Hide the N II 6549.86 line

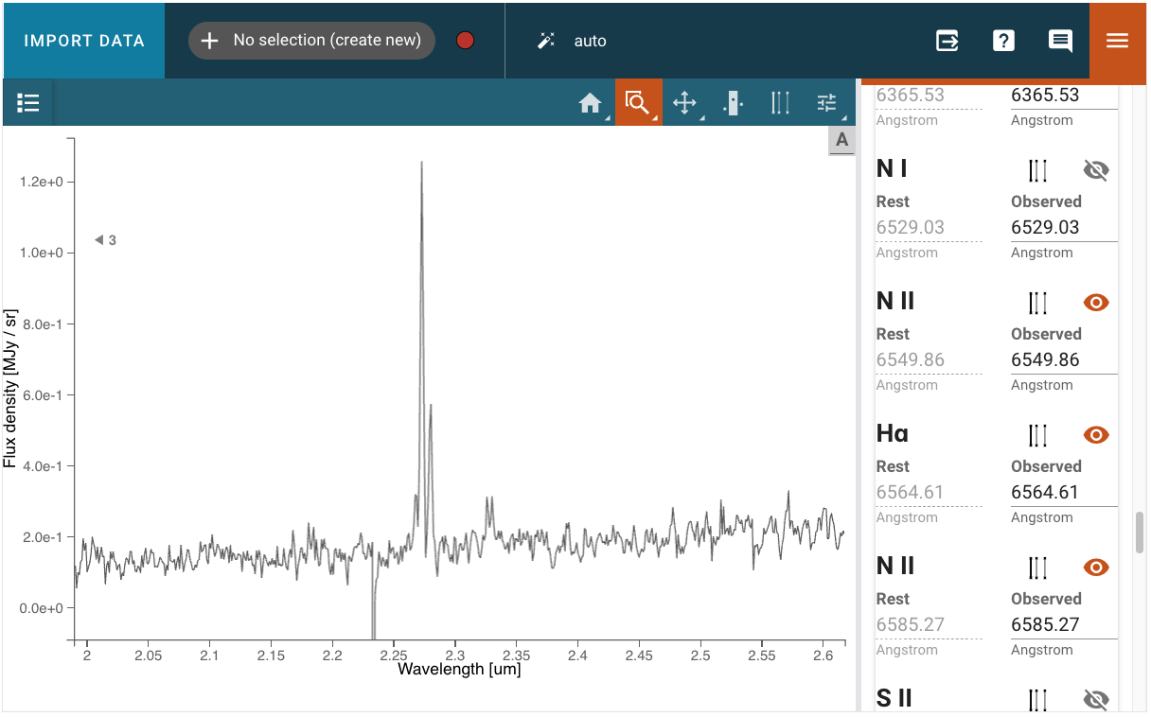tap(1095, 303)
